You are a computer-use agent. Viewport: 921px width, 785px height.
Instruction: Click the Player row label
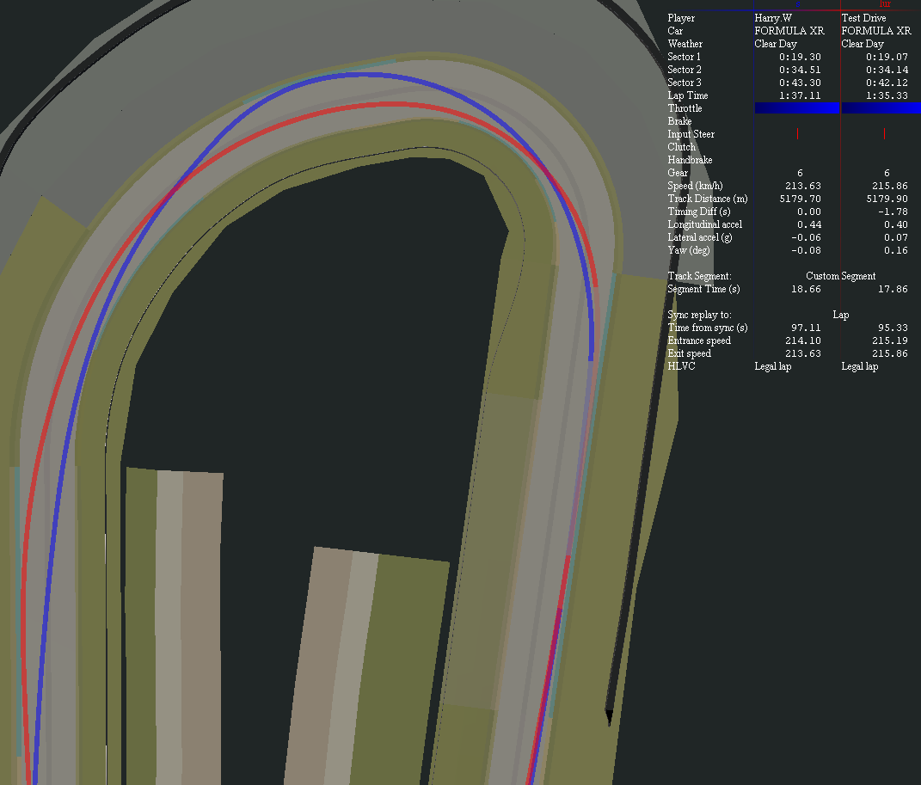(681, 18)
